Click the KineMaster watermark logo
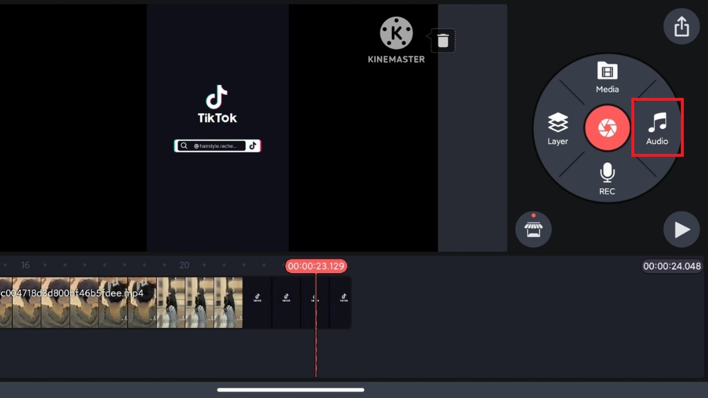 click(396, 39)
